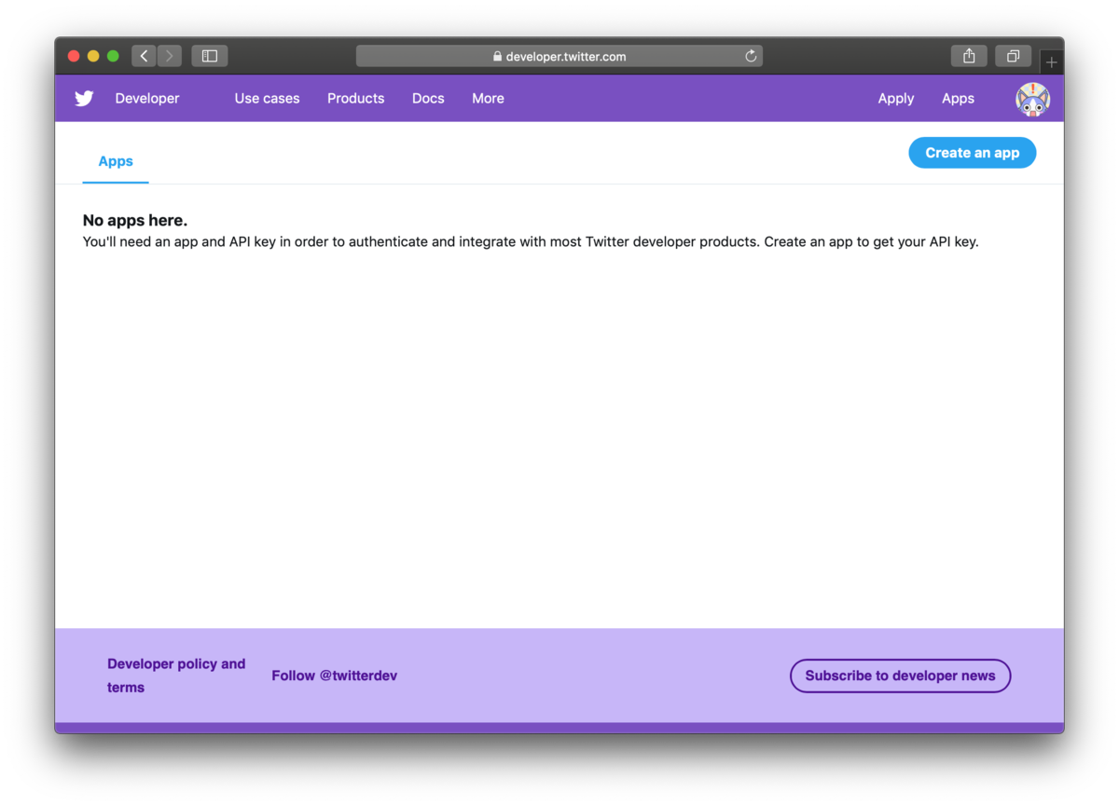Click Safari's forward arrow button
Viewport: 1119px width, 806px height.
tap(169, 56)
